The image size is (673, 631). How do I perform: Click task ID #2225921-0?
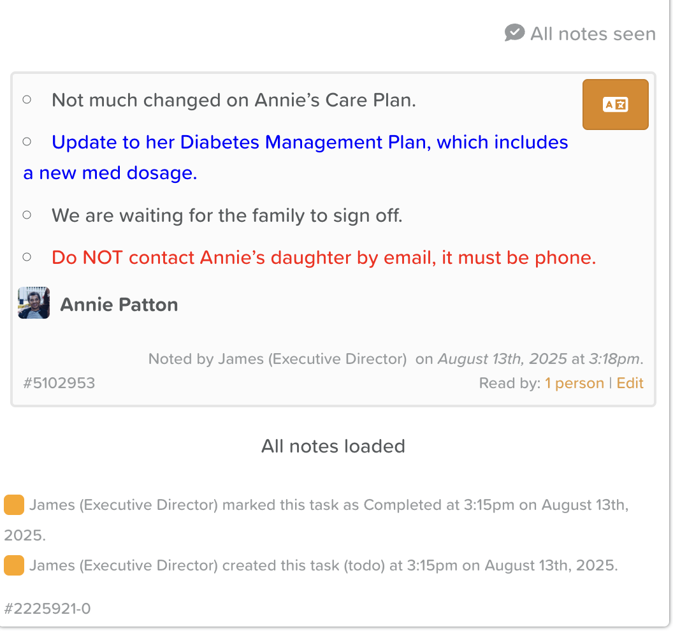tap(47, 608)
